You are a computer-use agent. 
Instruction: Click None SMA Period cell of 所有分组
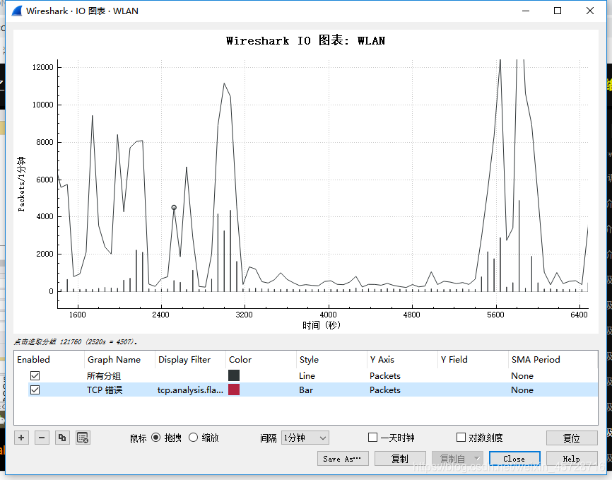tap(522, 375)
